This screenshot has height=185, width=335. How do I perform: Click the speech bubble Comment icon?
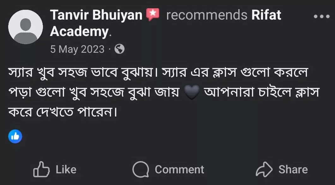tap(141, 170)
